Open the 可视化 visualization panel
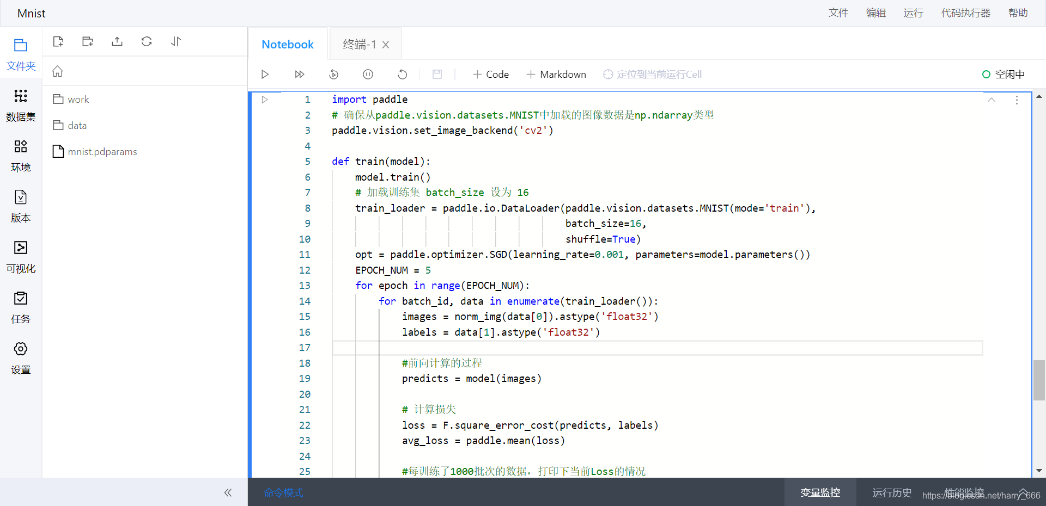This screenshot has height=506, width=1046. 21,257
